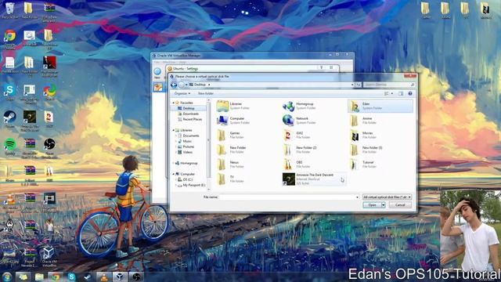Open the blue Help icon in dialog

click(x=410, y=93)
